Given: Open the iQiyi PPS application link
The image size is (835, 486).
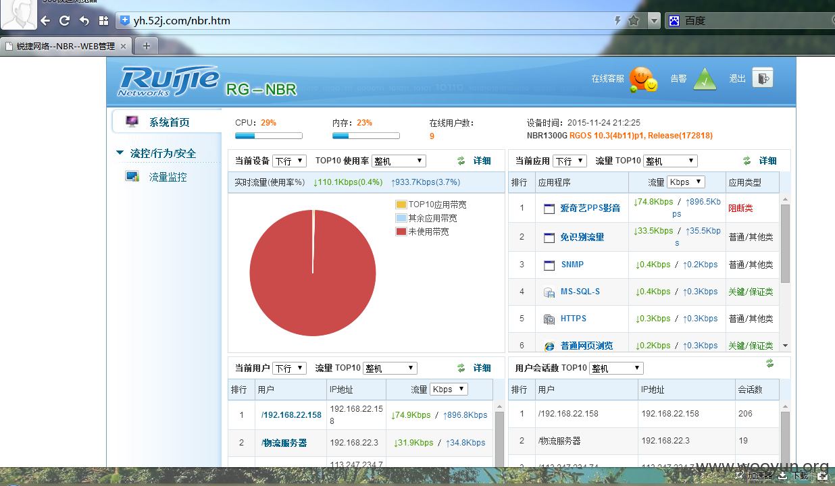Looking at the screenshot, I should [590, 208].
